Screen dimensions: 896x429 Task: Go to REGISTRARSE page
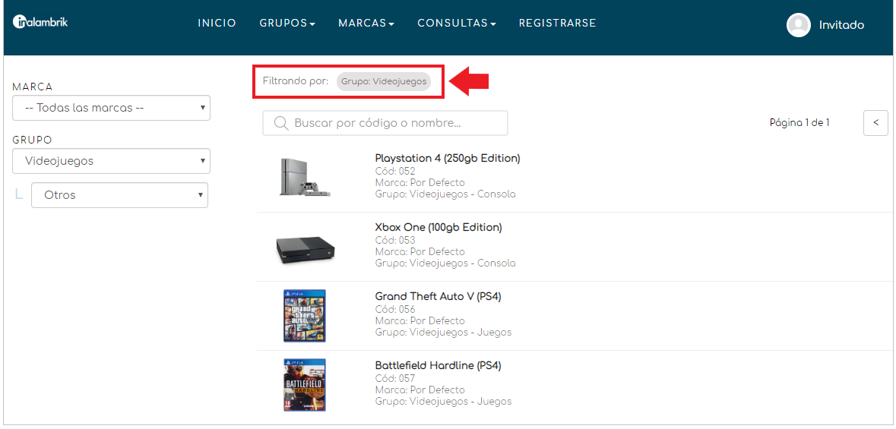coord(558,24)
